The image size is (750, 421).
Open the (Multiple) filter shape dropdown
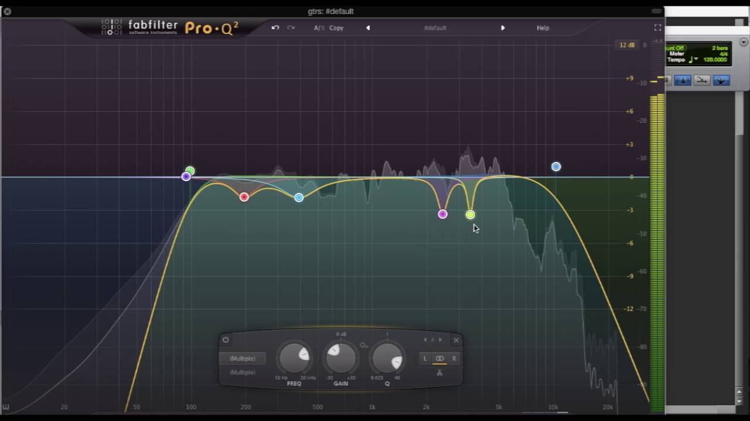[243, 358]
